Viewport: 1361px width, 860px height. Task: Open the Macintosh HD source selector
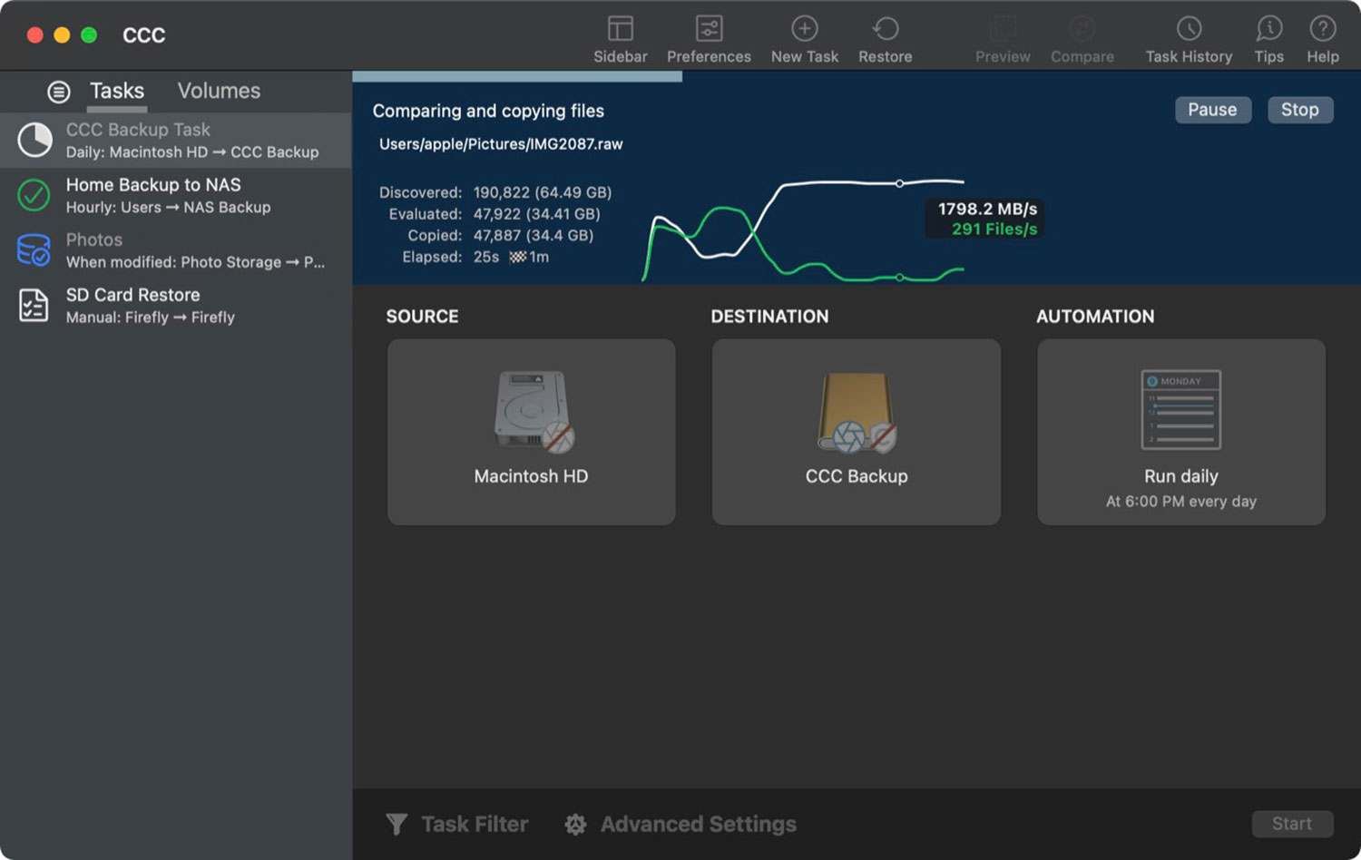click(x=531, y=432)
